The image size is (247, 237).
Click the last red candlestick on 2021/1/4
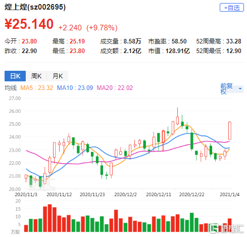click(x=230, y=131)
